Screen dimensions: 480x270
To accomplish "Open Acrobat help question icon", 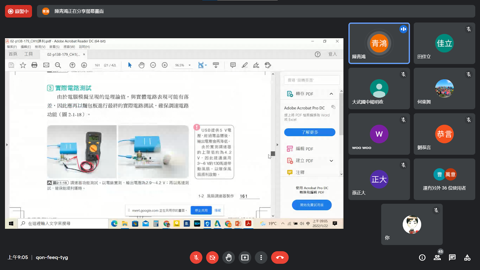I will (317, 54).
